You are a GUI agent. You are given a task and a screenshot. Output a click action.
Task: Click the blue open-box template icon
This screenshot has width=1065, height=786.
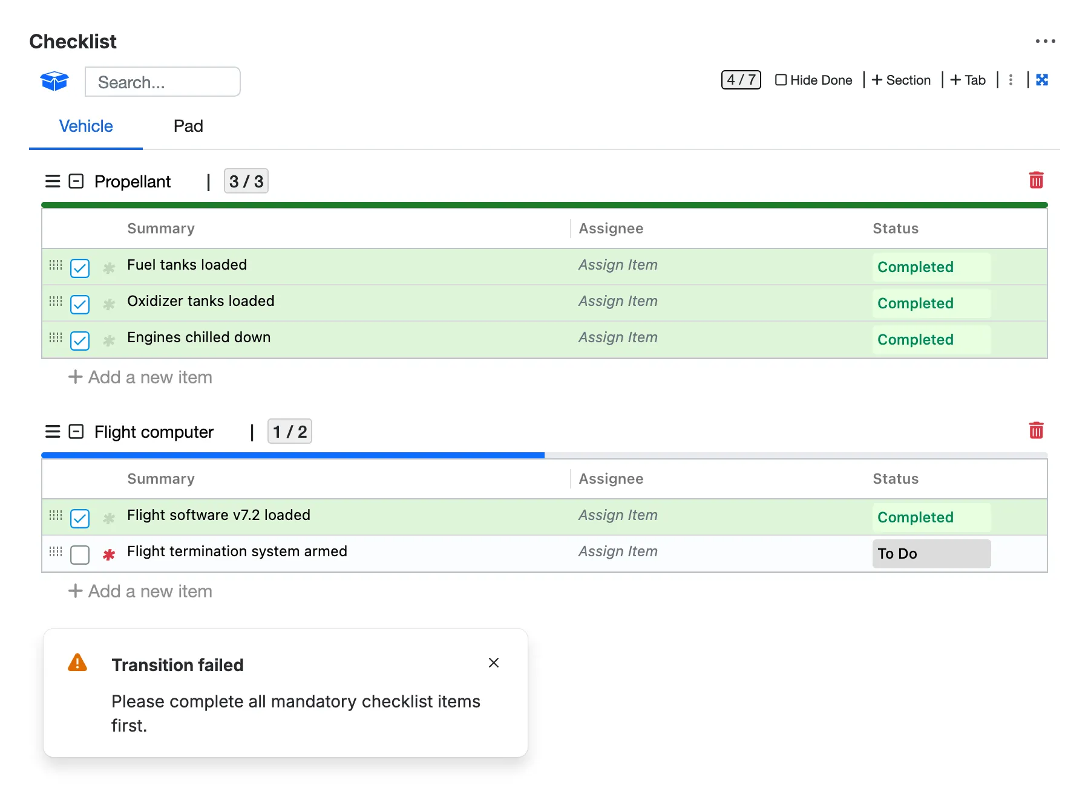pyautogui.click(x=54, y=81)
